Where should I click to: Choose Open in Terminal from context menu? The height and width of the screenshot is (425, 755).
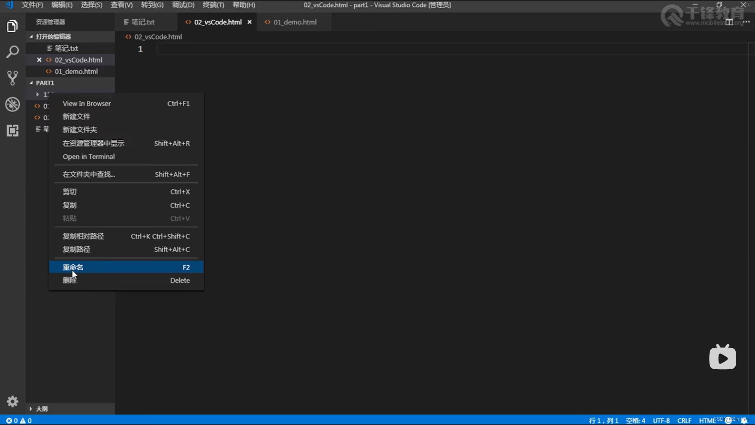(x=126, y=156)
